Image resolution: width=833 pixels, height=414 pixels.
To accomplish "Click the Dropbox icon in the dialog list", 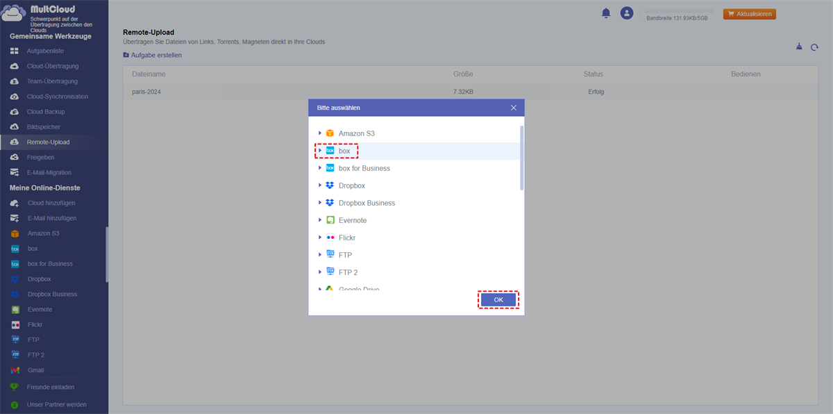I will point(330,185).
